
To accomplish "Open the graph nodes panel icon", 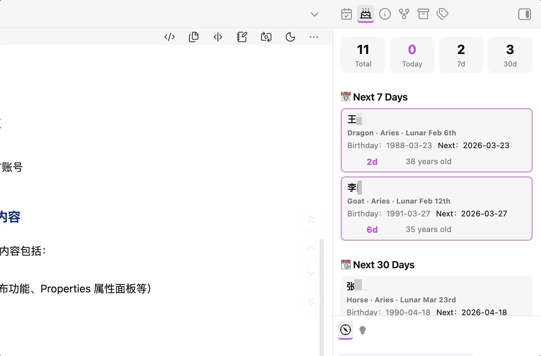I will point(404,14).
